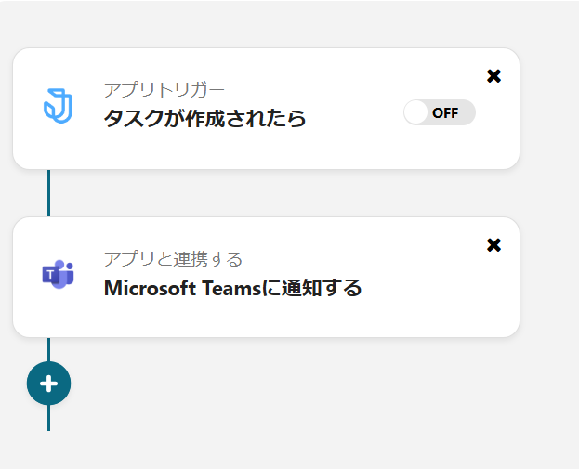Click the connector line between the two cards
The width and height of the screenshot is (579, 469).
click(x=48, y=193)
